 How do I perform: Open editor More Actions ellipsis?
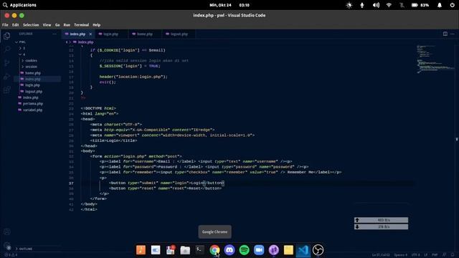click(453, 34)
